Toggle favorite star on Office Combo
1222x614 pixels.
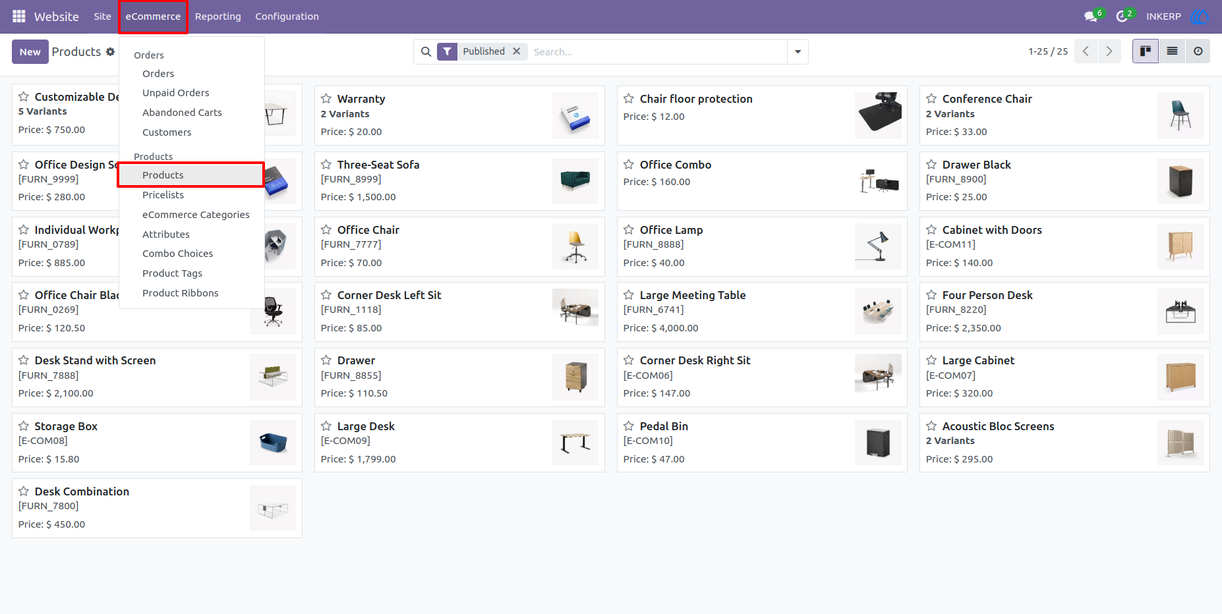(x=629, y=165)
